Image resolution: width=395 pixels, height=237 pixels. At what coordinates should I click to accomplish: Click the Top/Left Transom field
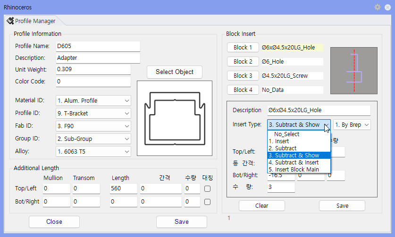pos(86,188)
